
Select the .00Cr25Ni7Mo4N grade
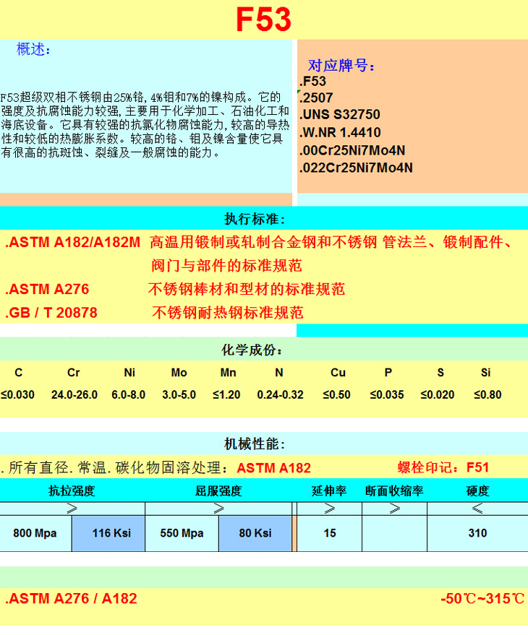click(x=352, y=150)
